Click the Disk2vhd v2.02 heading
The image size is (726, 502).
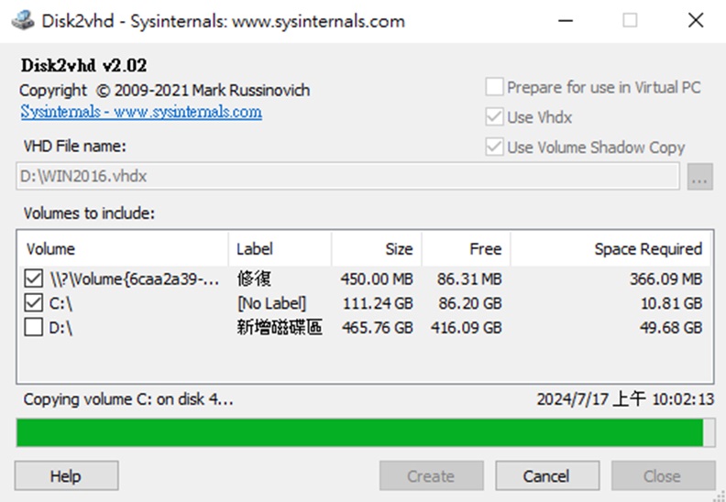pos(83,65)
